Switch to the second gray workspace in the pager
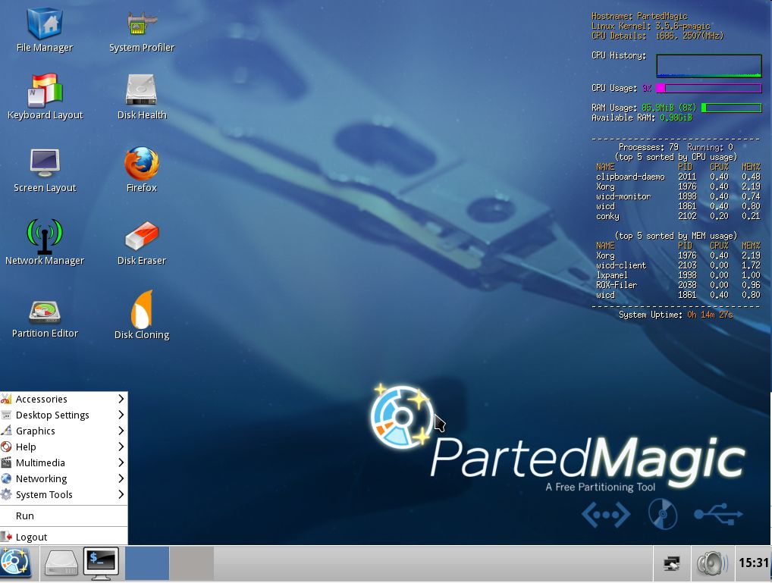Viewport: 772px width, 583px height. (192, 563)
